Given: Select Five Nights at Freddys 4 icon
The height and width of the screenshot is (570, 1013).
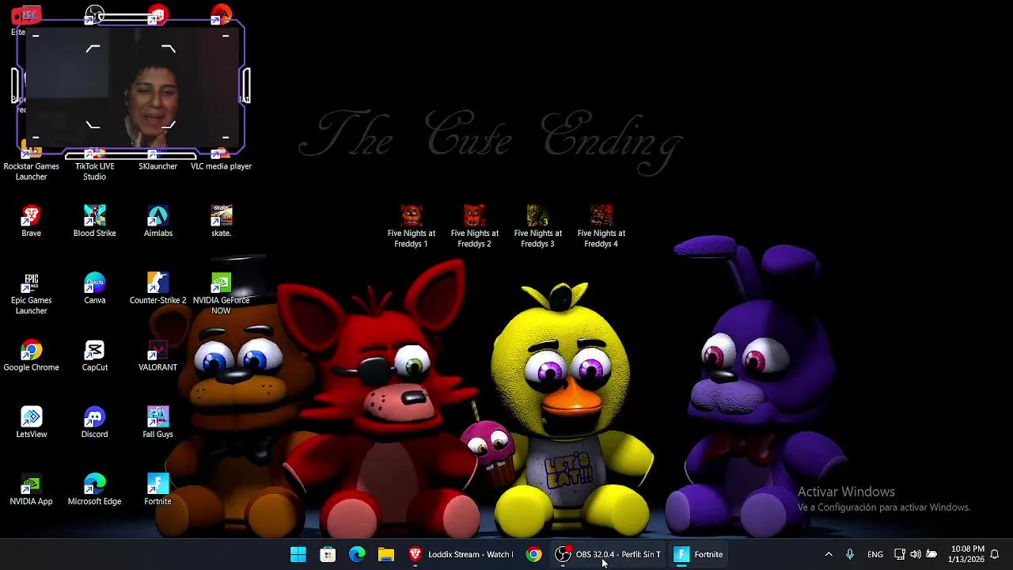Looking at the screenshot, I should 601,226.
